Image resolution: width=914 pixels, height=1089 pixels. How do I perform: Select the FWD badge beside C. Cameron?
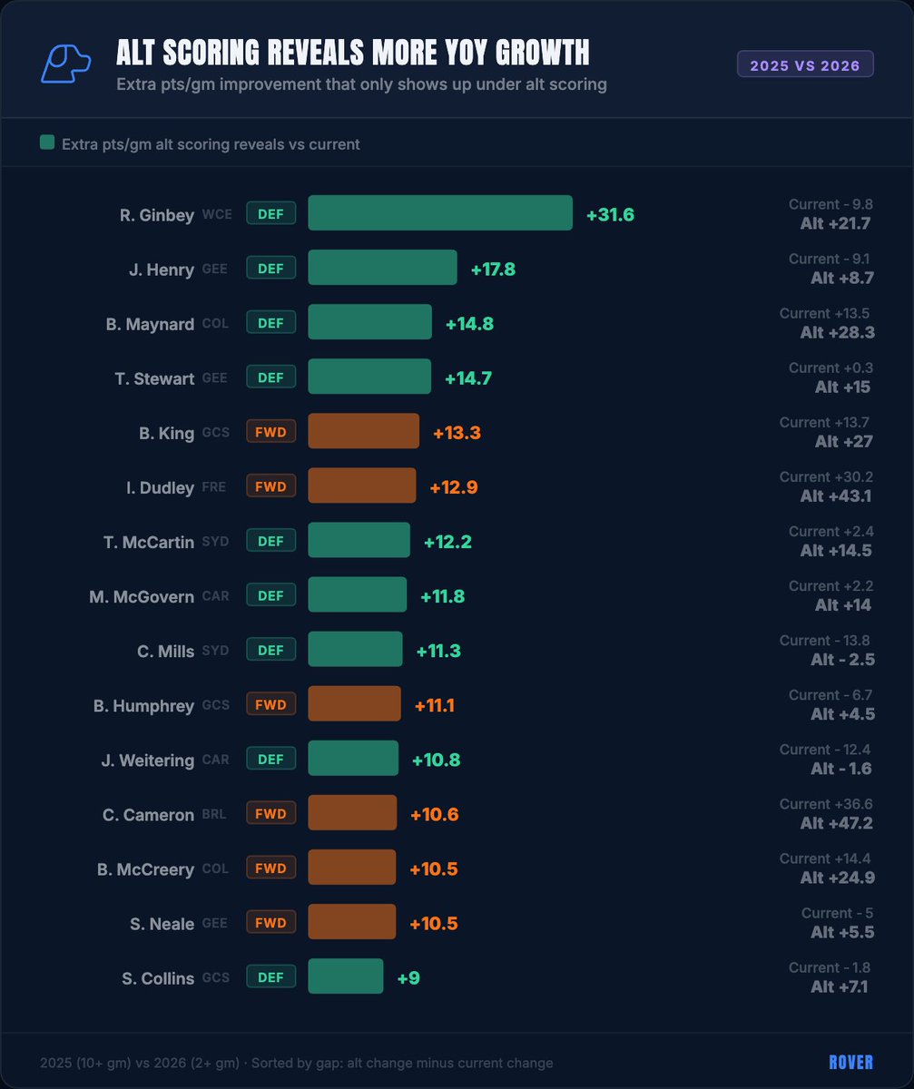click(x=270, y=813)
